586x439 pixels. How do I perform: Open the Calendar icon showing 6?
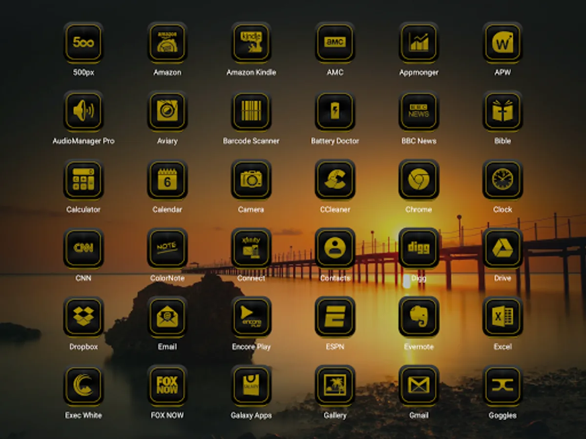[167, 180]
